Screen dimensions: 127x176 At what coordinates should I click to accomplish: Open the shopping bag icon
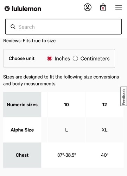103,7
